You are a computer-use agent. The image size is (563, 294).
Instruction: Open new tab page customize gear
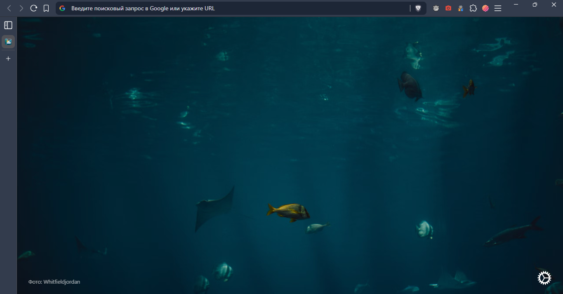click(x=544, y=278)
